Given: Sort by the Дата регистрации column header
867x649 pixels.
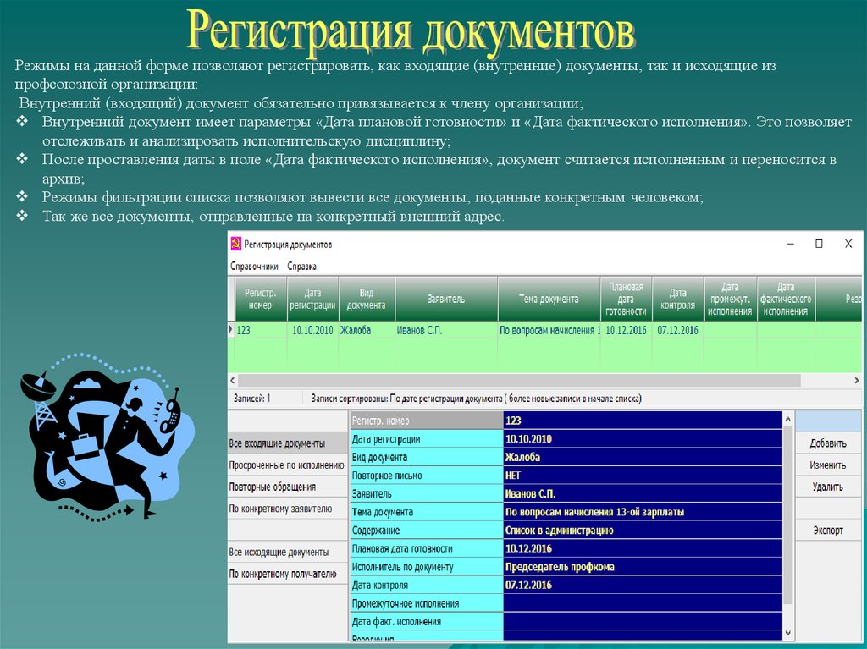Looking at the screenshot, I should point(312,299).
